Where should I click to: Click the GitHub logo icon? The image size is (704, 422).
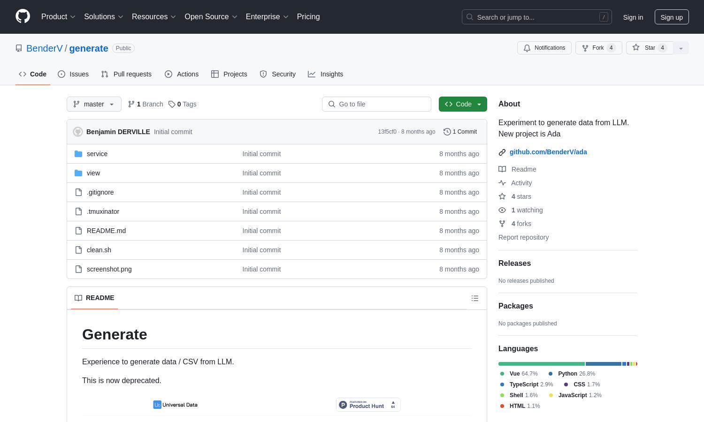click(x=23, y=16)
